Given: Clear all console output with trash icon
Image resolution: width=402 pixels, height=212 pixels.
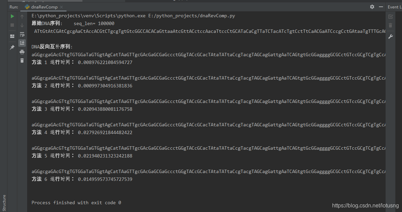Looking at the screenshot, I should [x=22, y=61].
